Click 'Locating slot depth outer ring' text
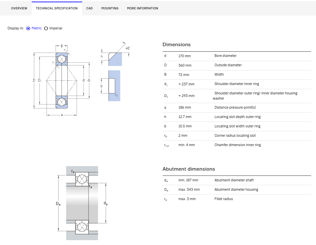The width and height of the screenshot is (316, 245). point(237,117)
